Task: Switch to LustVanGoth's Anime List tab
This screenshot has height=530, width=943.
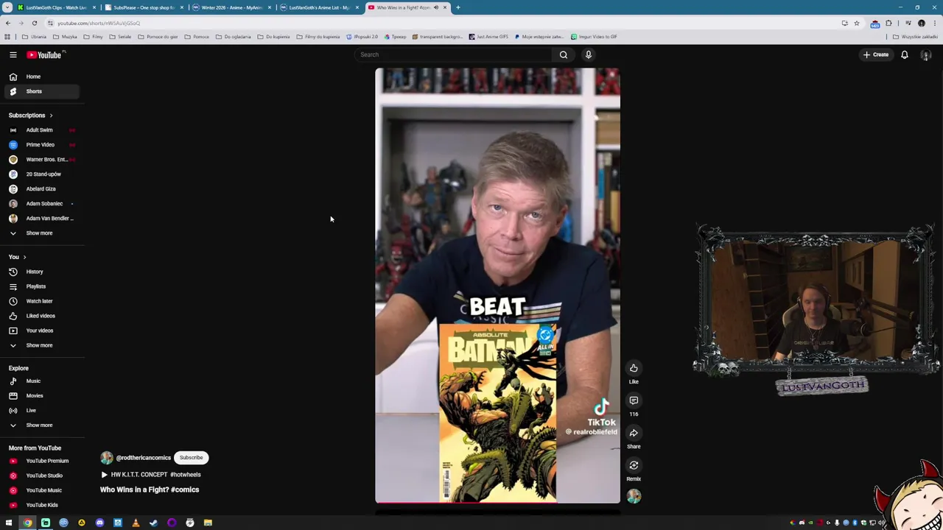Action: (x=319, y=7)
